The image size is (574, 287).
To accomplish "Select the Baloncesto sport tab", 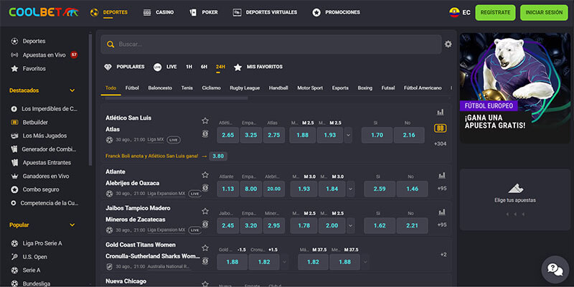I will point(160,88).
